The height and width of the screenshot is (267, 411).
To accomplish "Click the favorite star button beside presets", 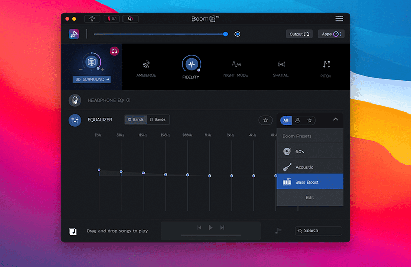I will click(265, 120).
